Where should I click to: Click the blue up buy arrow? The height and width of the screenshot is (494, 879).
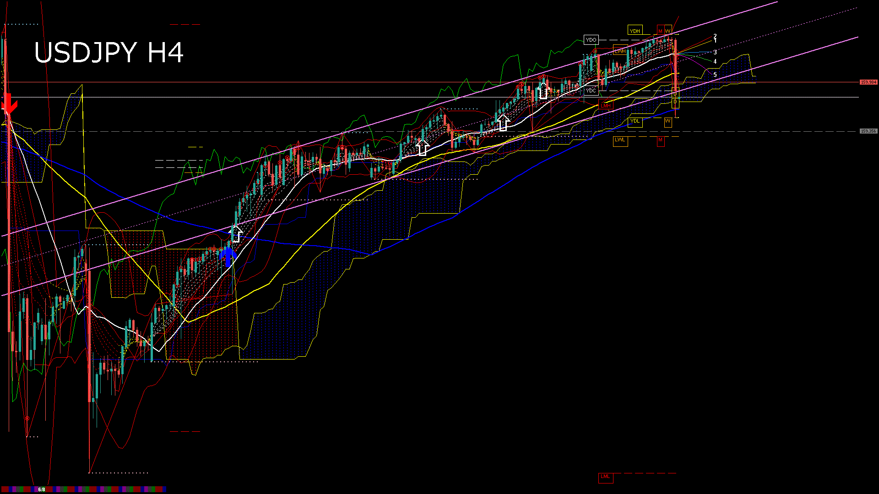pyautogui.click(x=228, y=257)
